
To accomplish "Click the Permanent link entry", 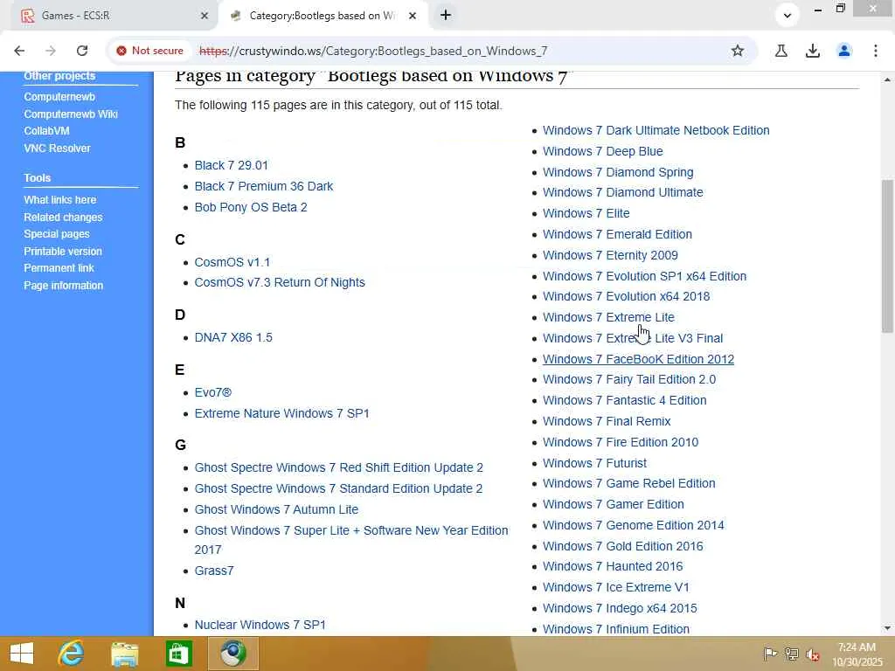I will tap(59, 268).
